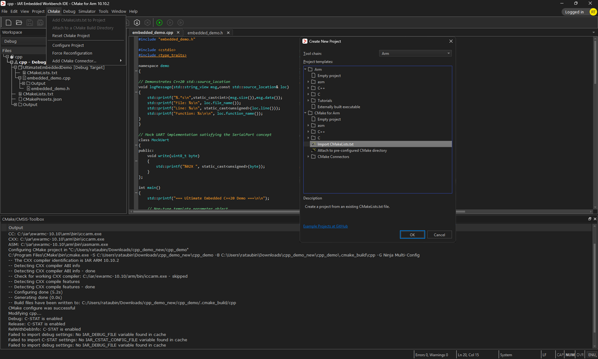
Task: Click the Open file toolbar icon
Action: [x=19, y=22]
